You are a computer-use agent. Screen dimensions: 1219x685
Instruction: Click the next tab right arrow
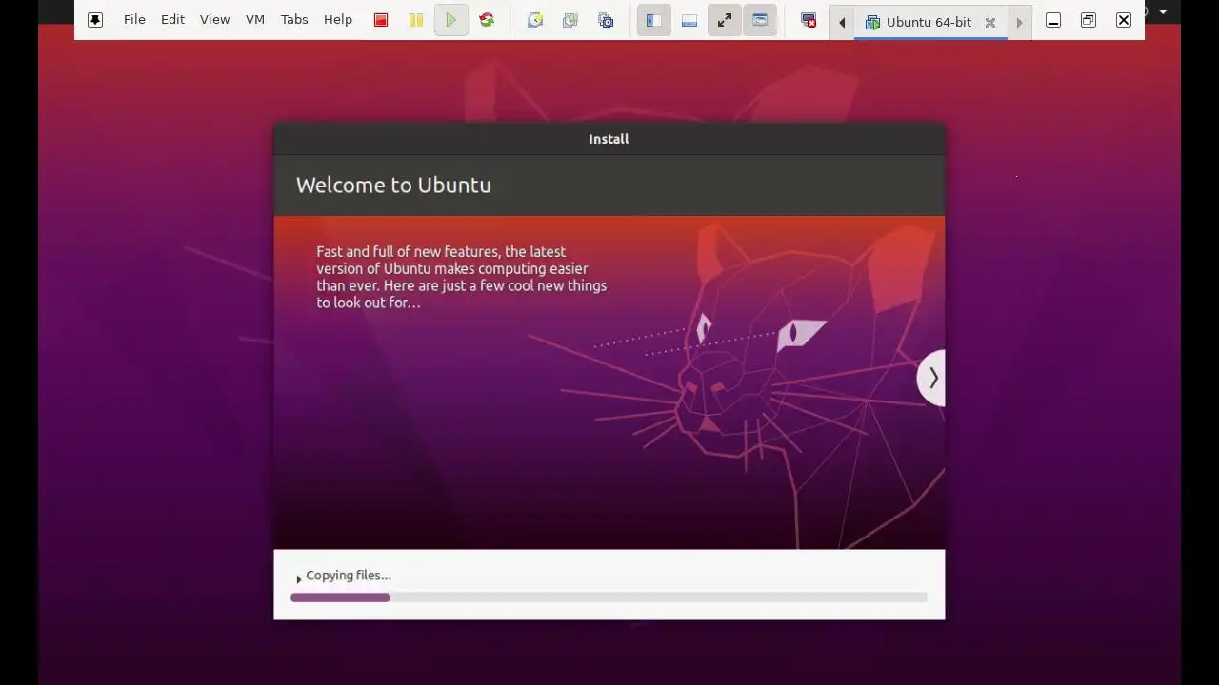[1019, 22]
